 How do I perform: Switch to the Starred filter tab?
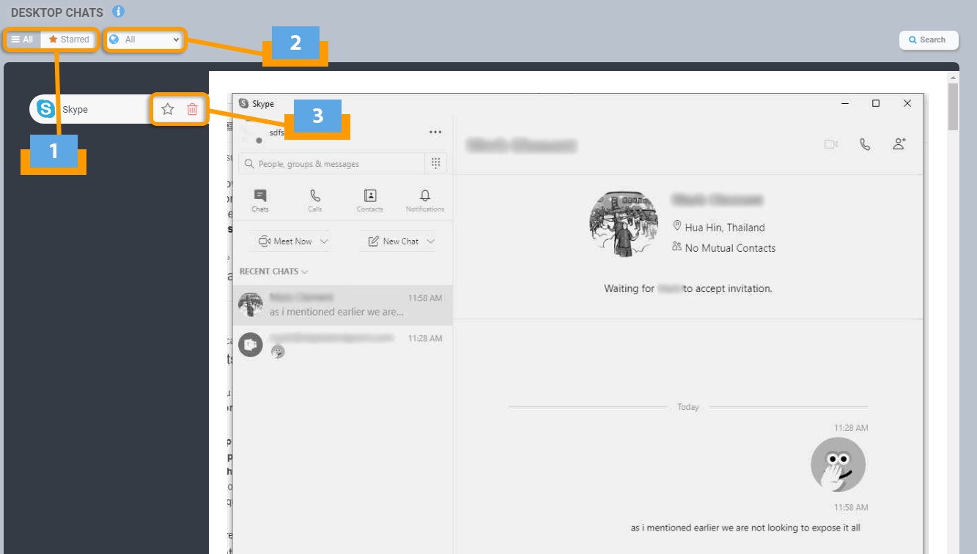tap(69, 40)
